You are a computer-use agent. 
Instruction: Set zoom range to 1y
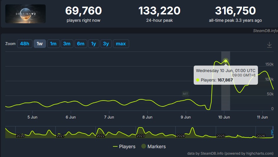pos(94,44)
